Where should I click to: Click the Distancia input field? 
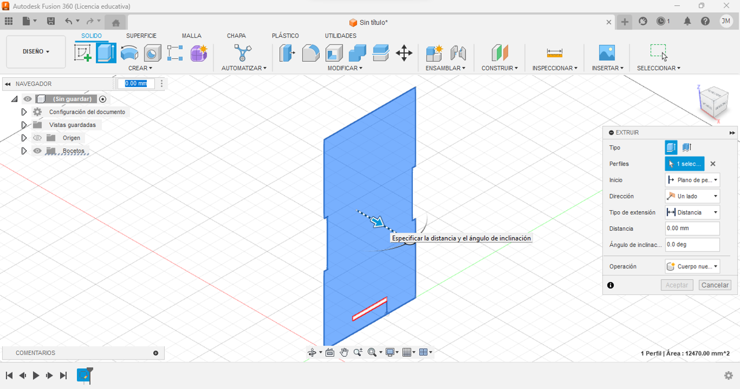coord(692,229)
